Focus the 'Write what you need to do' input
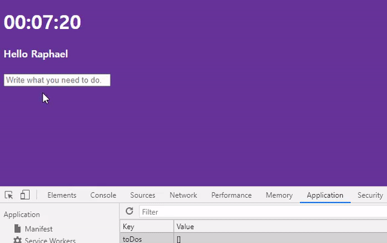 57,80
